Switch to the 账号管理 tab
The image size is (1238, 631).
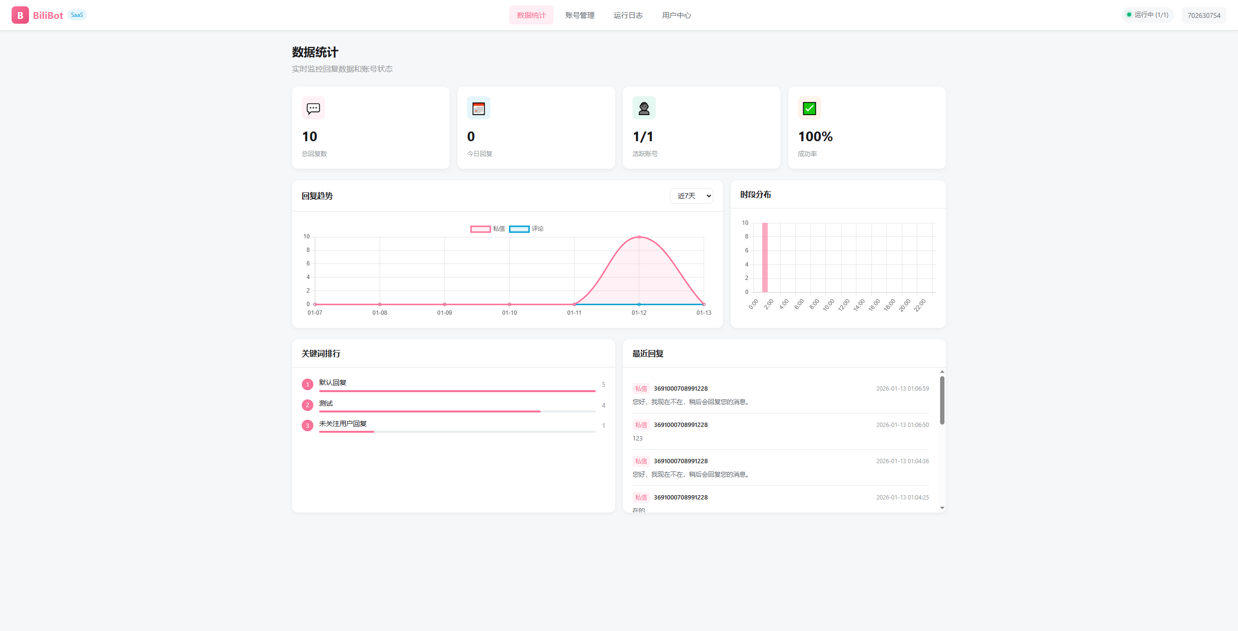tap(579, 15)
